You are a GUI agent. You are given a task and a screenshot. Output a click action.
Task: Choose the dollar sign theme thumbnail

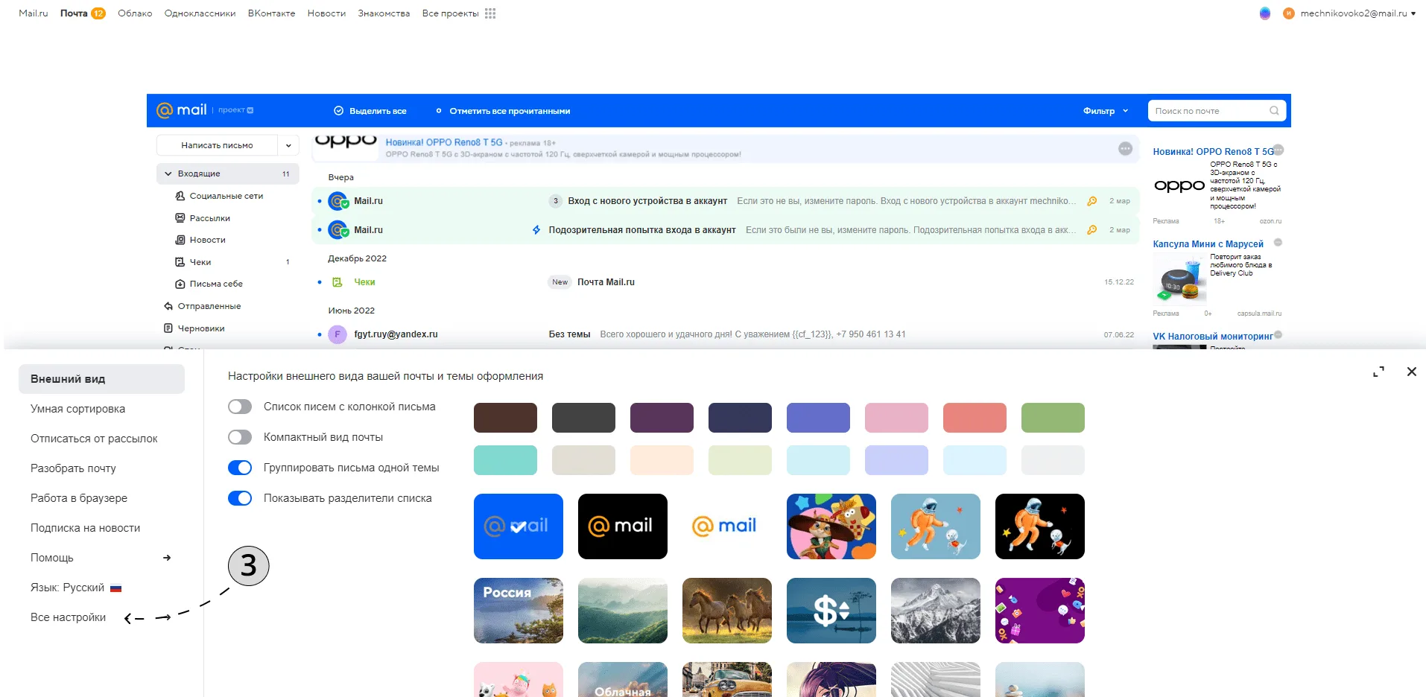(x=831, y=611)
